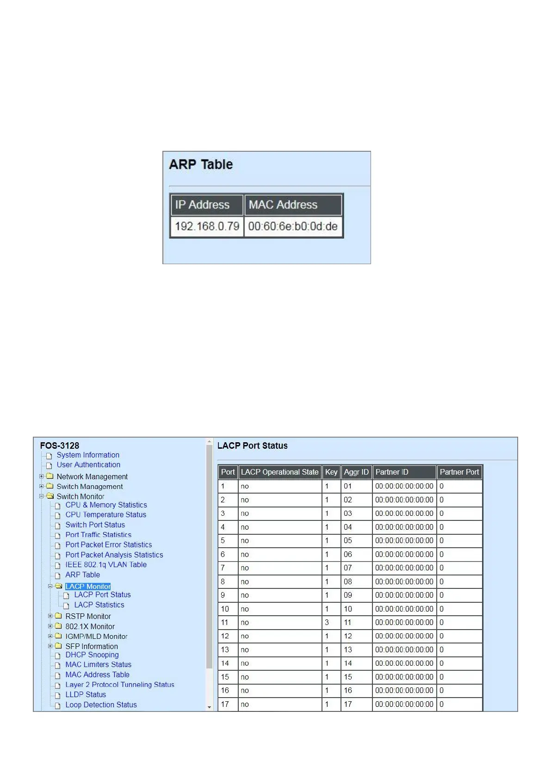Click IGMP/MLD Monitor folder icon

click(x=58, y=636)
